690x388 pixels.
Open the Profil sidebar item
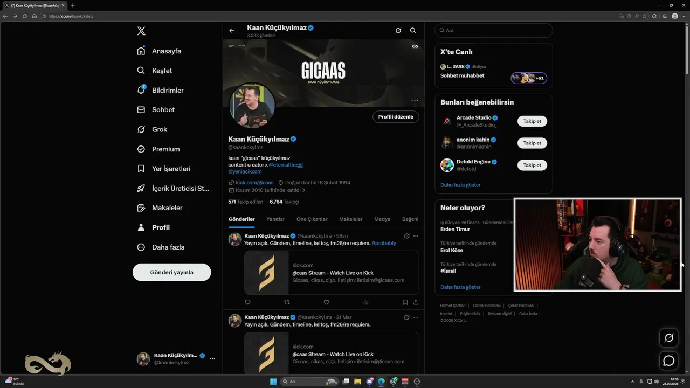154,227
